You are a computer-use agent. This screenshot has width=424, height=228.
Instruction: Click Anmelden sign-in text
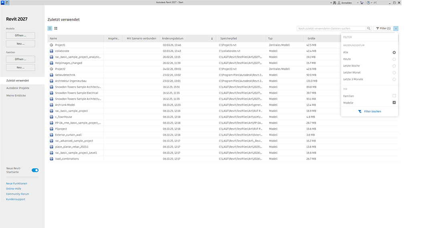pos(346,3)
